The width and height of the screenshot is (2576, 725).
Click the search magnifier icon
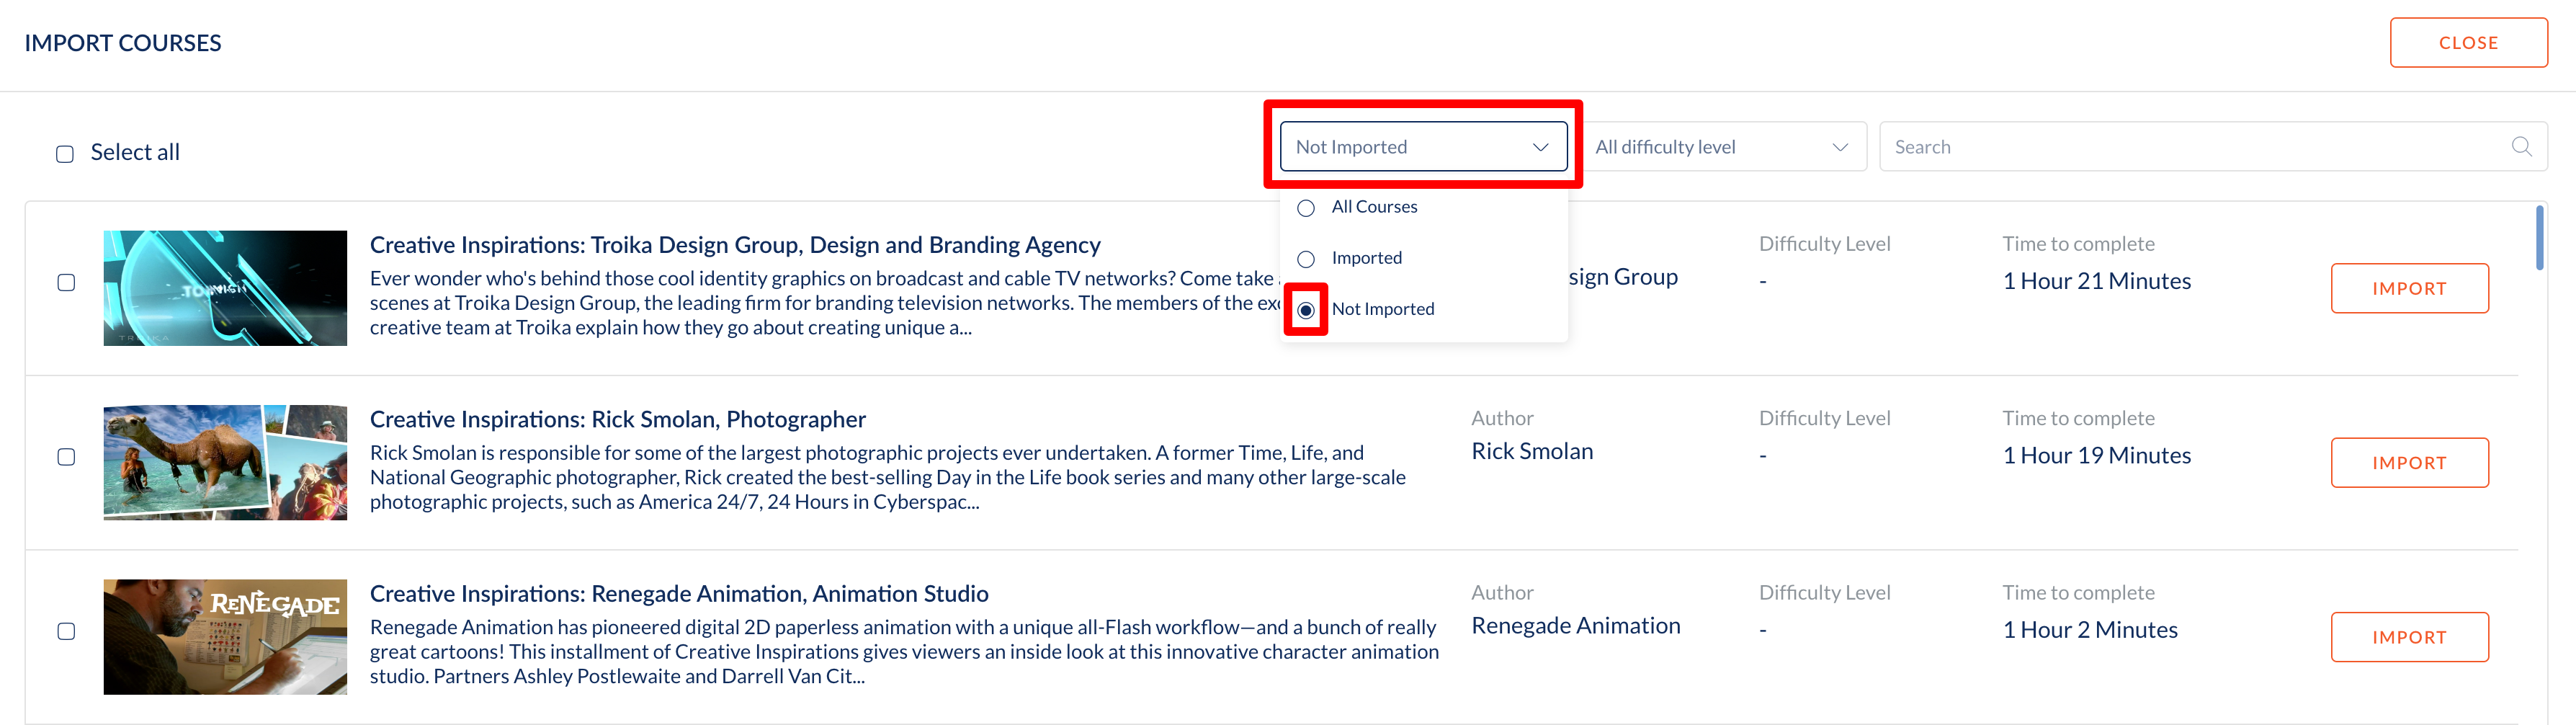pos(2521,146)
